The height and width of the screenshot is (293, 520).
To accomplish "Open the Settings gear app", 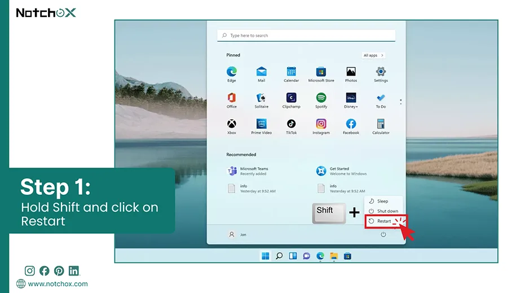I will coord(381,74).
